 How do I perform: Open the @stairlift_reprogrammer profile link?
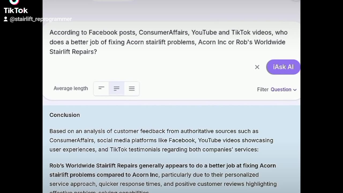click(x=41, y=19)
